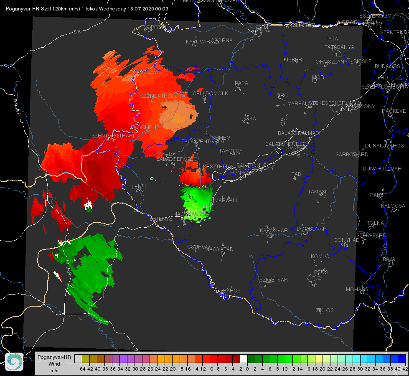Select the OROSZLANY label
Viewport: 409px width, 376px height.
pos(332,62)
